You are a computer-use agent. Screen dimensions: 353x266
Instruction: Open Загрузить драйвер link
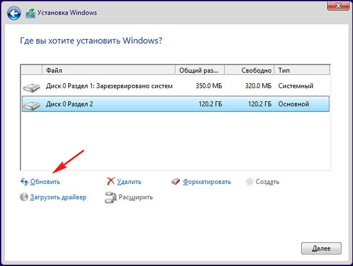click(58, 198)
